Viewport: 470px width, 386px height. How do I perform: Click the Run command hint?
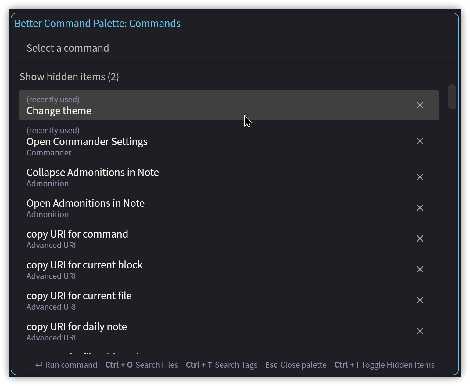66,365
